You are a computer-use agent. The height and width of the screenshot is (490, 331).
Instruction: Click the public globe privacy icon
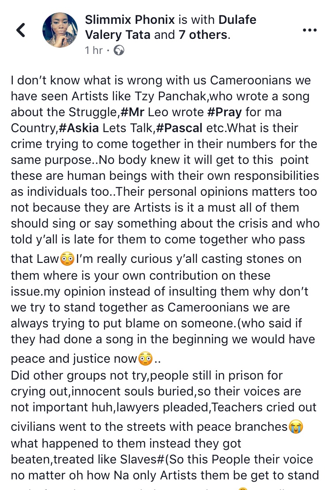119,51
